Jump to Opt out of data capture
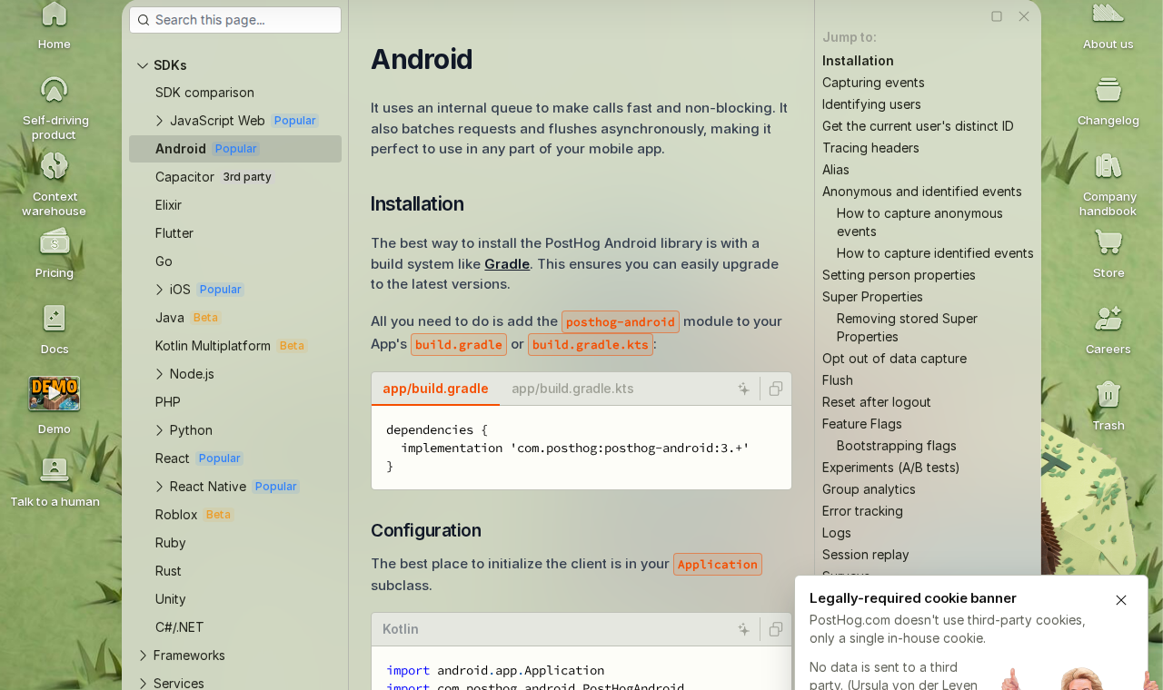The width and height of the screenshot is (1163, 690). coord(894,359)
